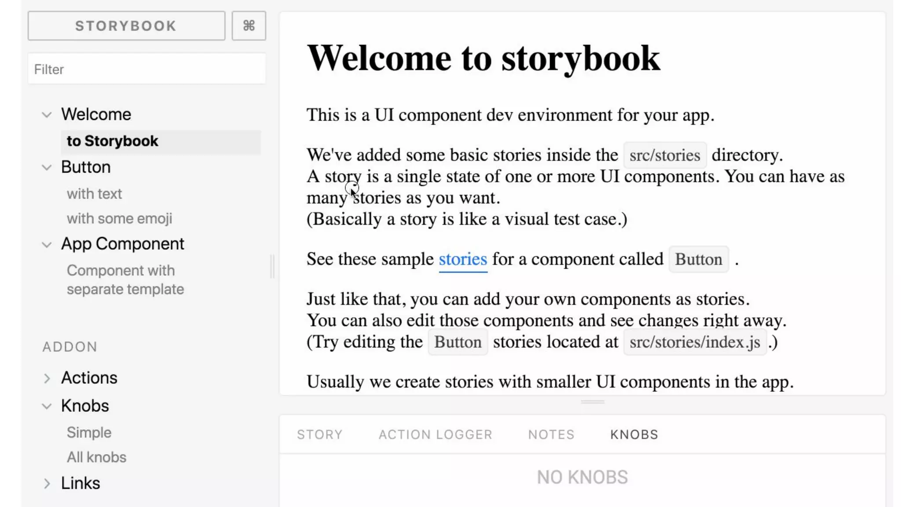Switch to the NOTES tab
Image resolution: width=901 pixels, height=507 pixels.
tap(551, 434)
